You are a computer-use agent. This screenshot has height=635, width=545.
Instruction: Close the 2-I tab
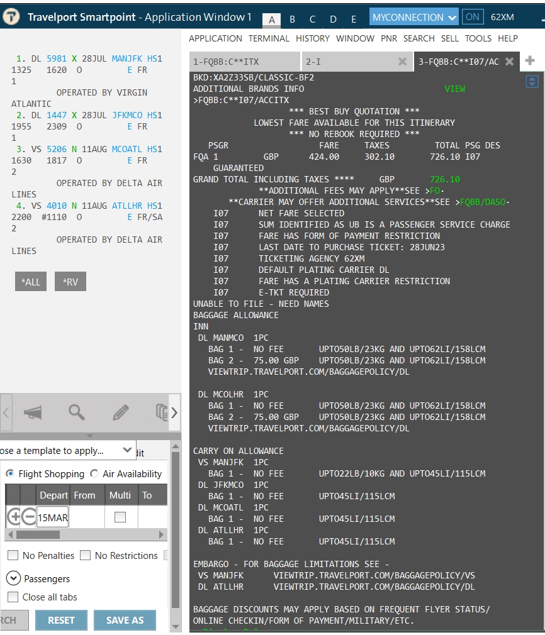(x=402, y=62)
